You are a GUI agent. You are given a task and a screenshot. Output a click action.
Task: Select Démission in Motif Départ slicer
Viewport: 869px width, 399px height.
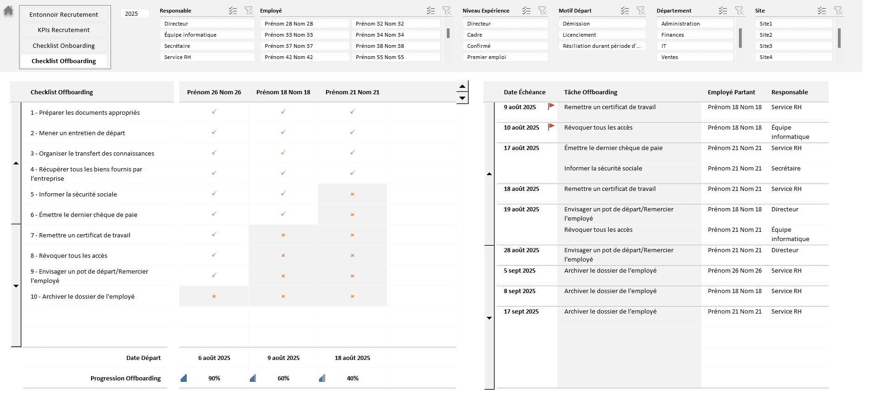click(x=602, y=24)
